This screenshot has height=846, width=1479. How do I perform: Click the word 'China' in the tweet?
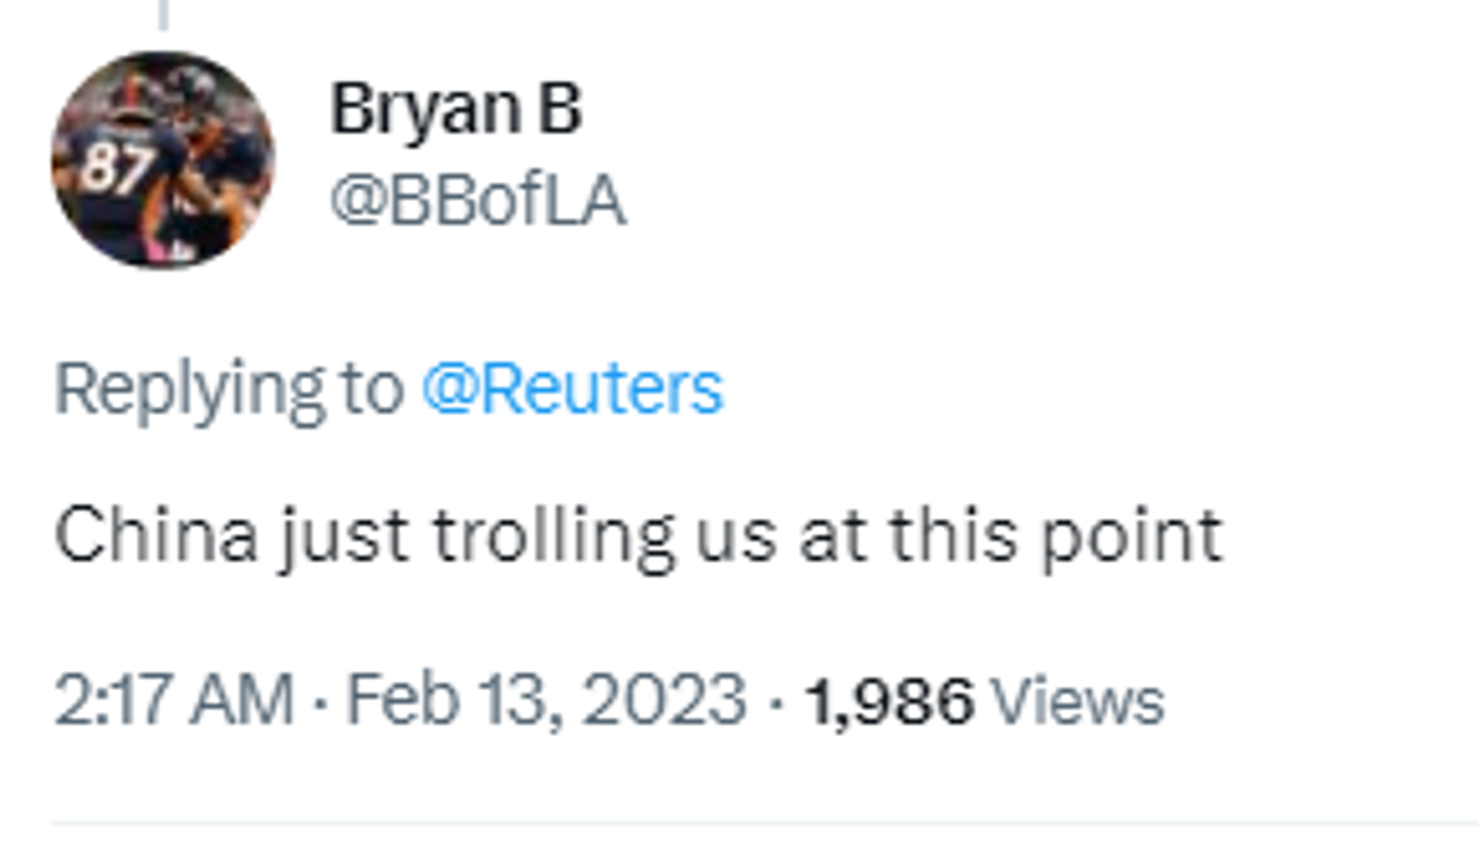pos(156,536)
